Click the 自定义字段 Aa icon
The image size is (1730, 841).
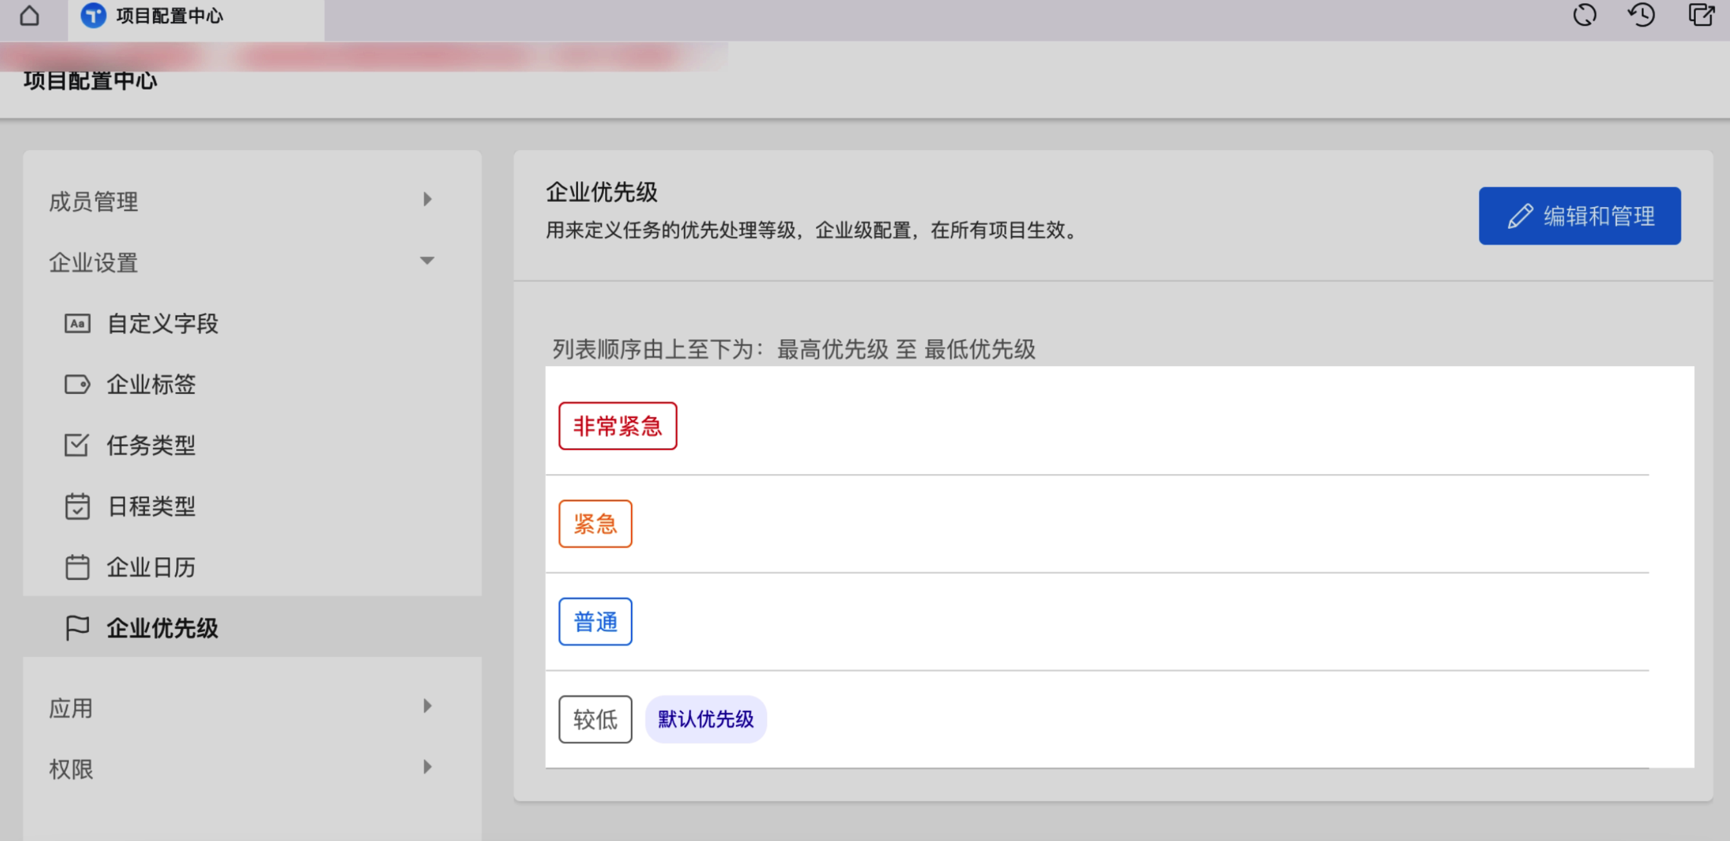click(77, 324)
